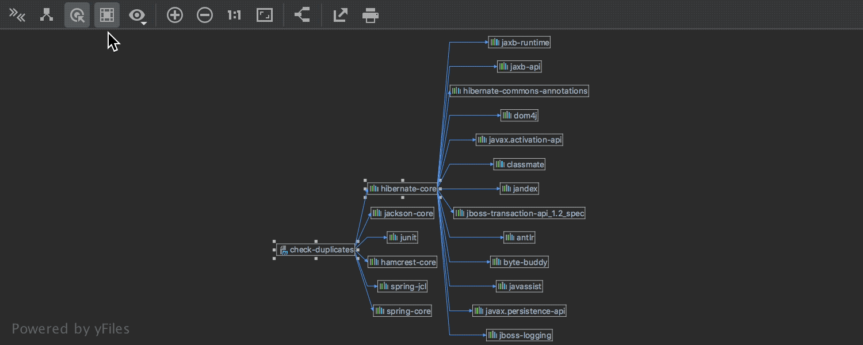This screenshot has height=345, width=863.
Task: Click the export diagram icon
Action: (341, 15)
